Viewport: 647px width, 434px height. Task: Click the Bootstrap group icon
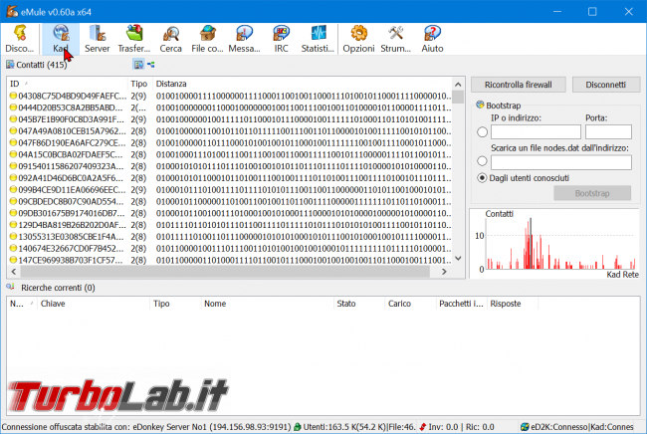pyautogui.click(x=480, y=105)
